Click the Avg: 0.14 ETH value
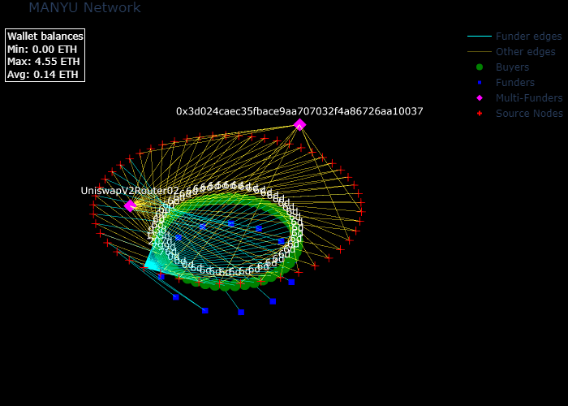Viewport: 568px width, 406px height. click(43, 75)
